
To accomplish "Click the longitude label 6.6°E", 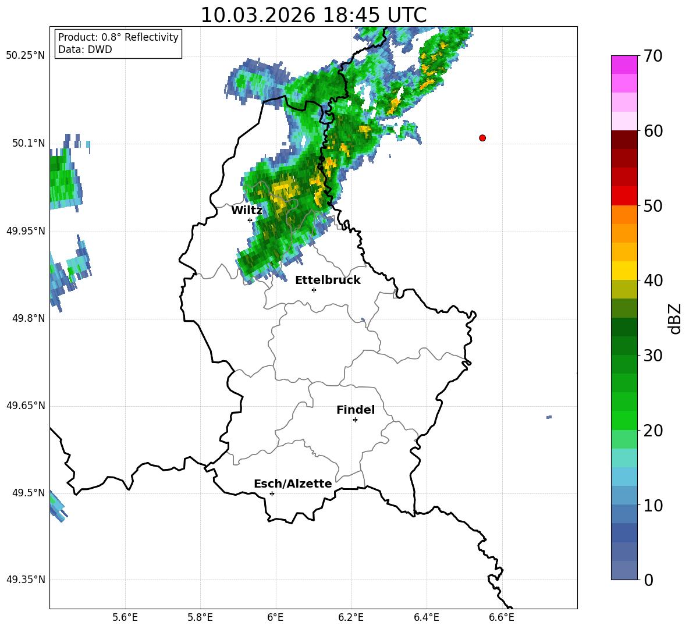I will tap(502, 617).
